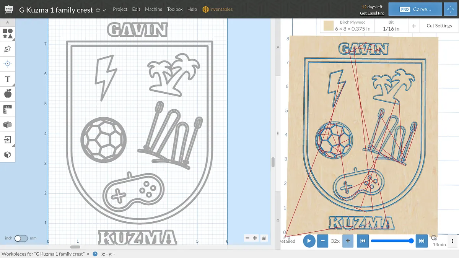
Task: Open the Toolbox menu
Action: [175, 9]
